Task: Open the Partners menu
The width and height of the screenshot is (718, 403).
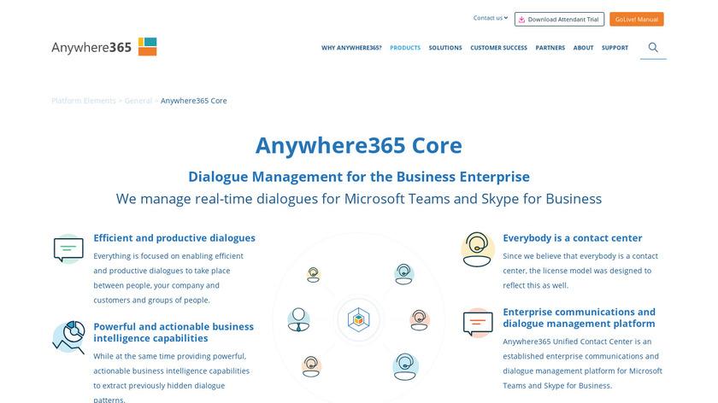Action: [x=550, y=48]
